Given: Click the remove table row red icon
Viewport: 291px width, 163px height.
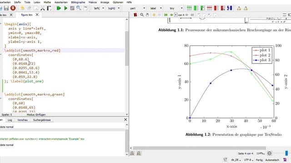Looking at the screenshot, I should coord(209,8).
